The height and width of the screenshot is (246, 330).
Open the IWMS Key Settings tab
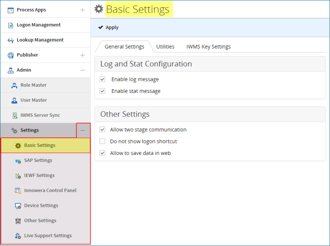coord(208,47)
